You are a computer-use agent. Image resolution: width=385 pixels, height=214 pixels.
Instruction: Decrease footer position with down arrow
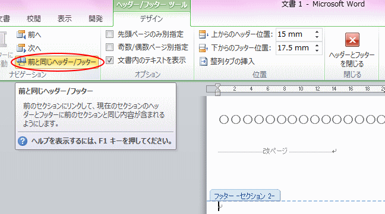click(x=317, y=50)
